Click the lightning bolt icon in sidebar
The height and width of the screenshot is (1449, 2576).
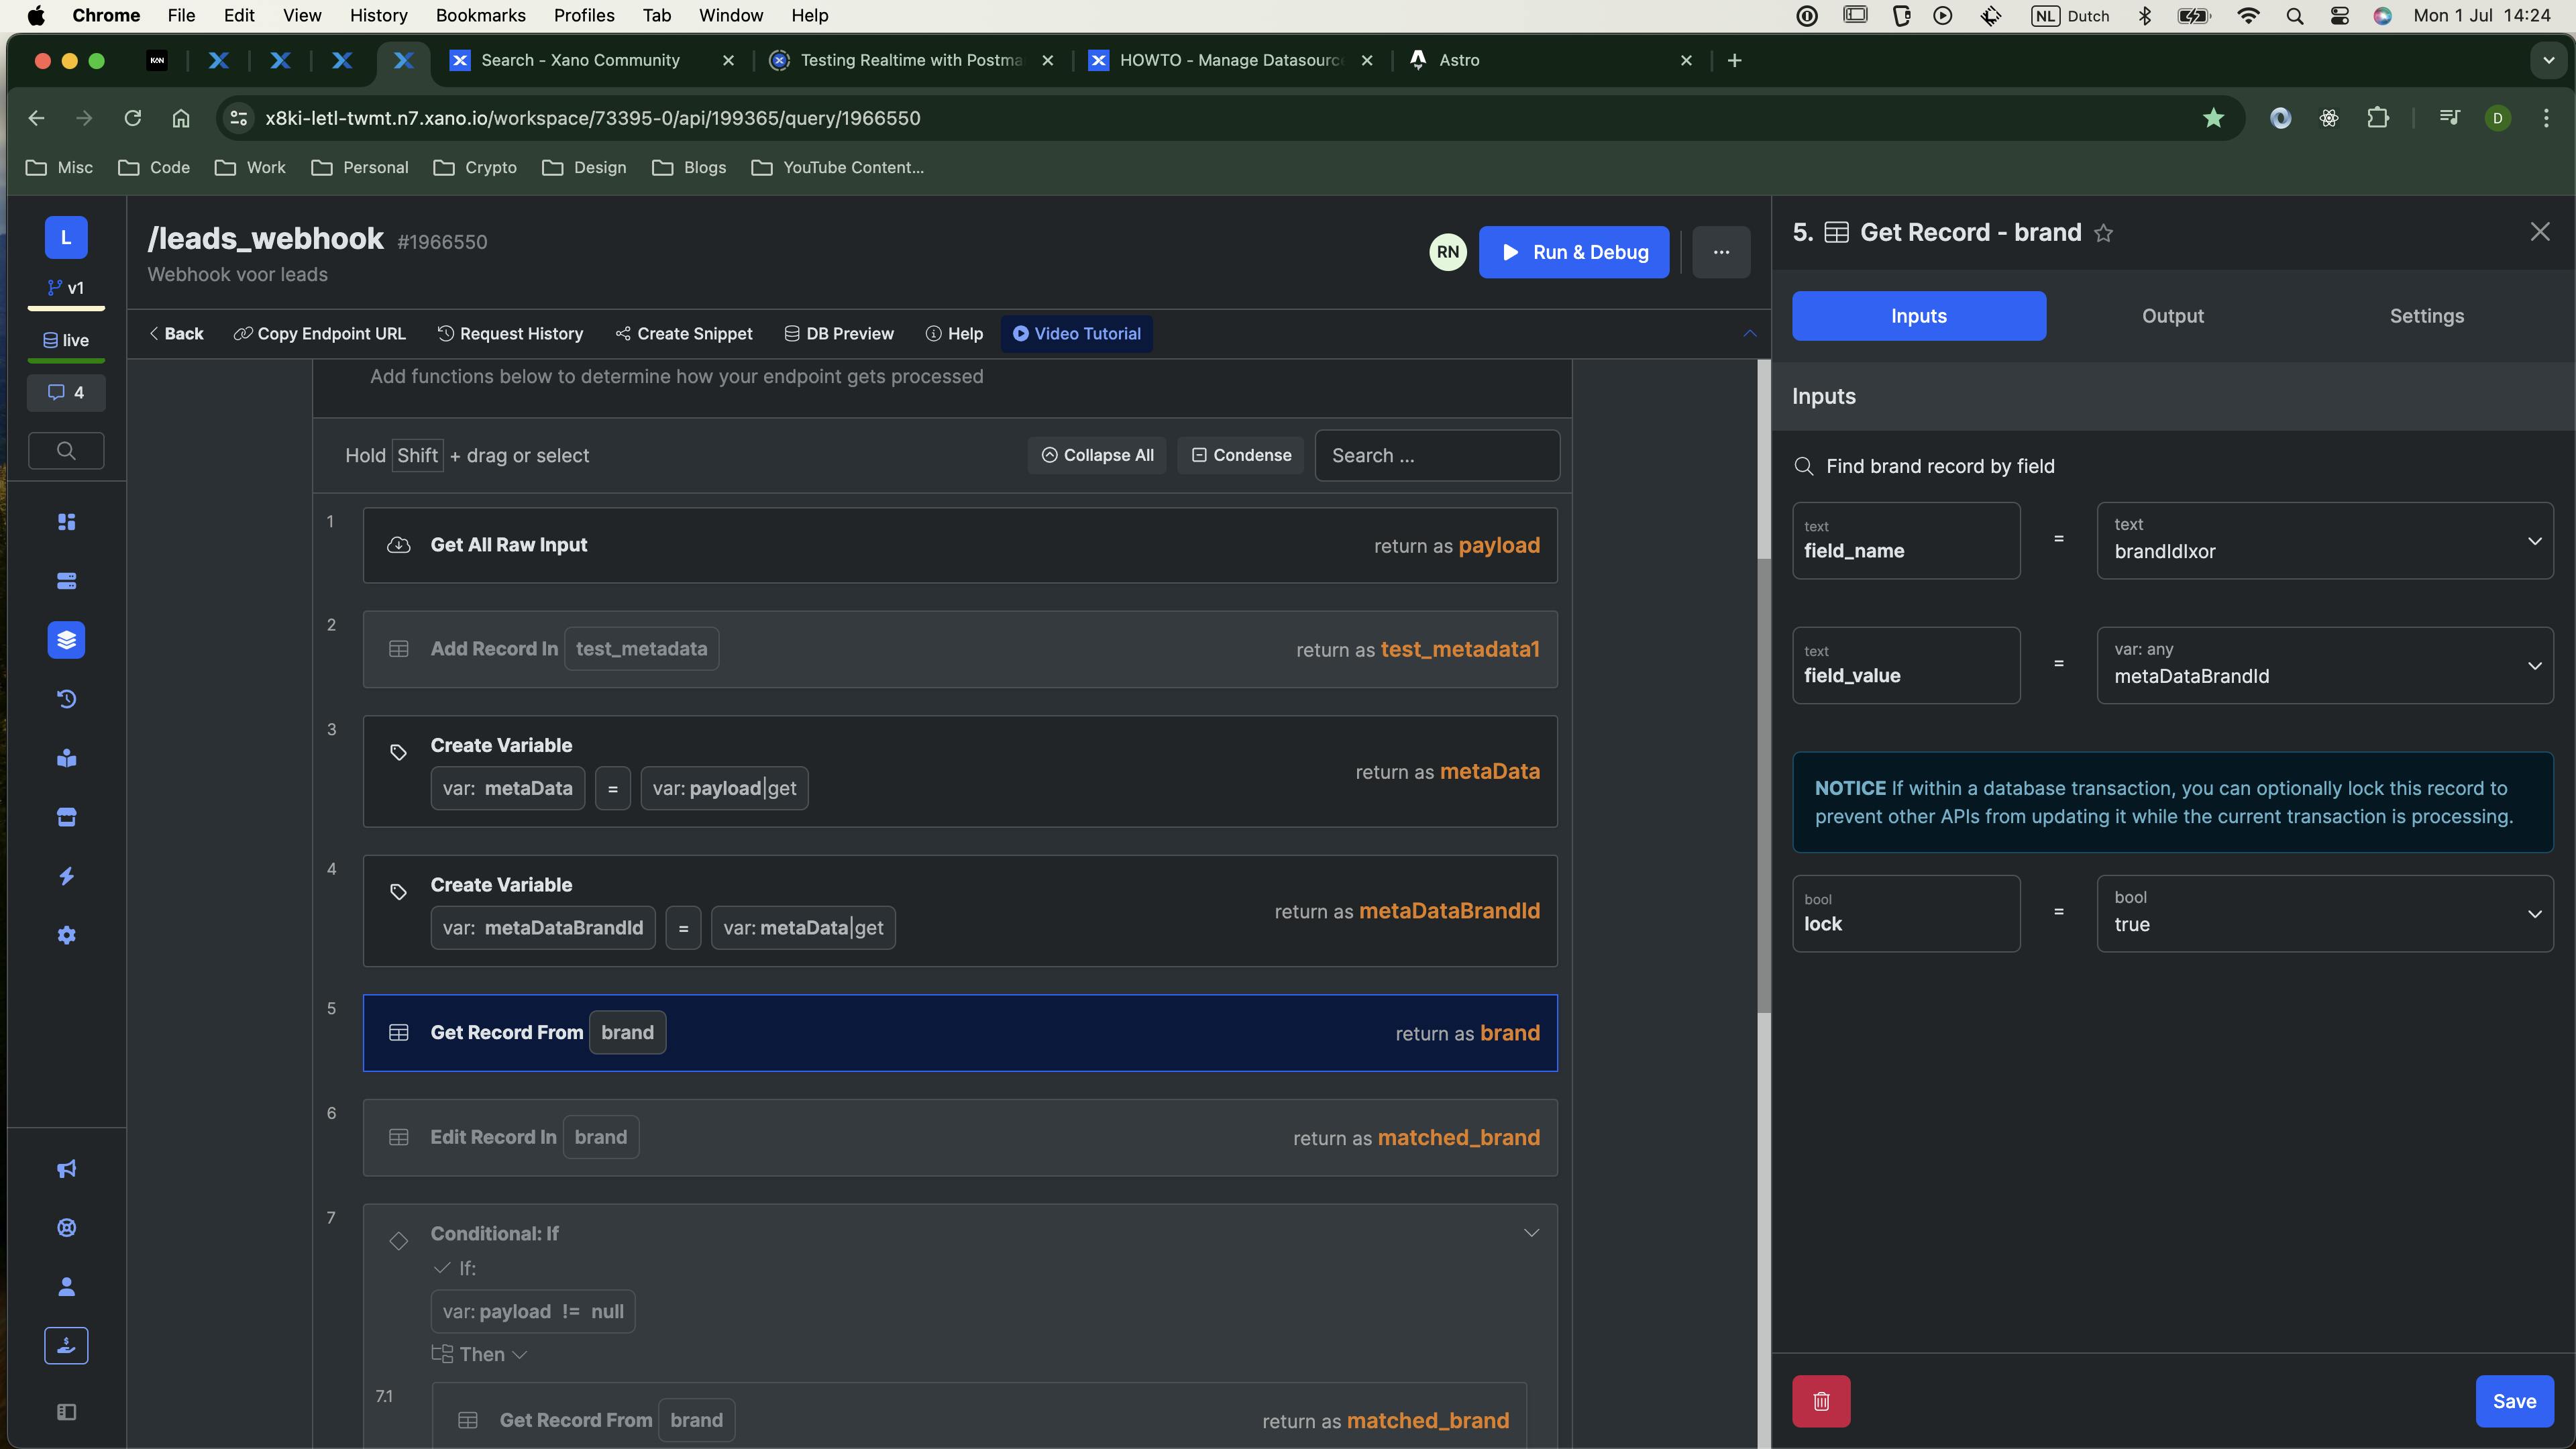[x=66, y=876]
